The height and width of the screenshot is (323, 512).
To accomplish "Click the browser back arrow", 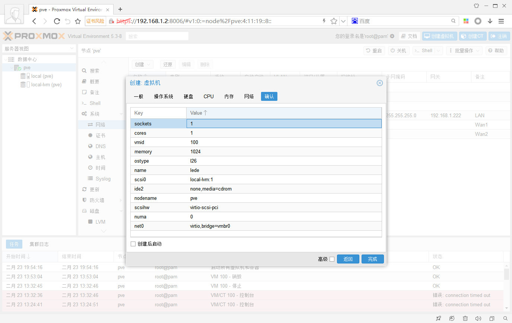I will click(34, 21).
